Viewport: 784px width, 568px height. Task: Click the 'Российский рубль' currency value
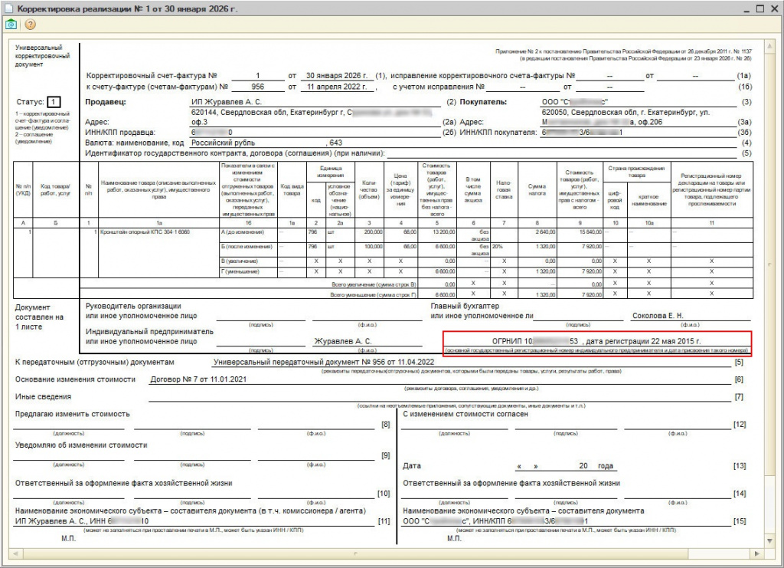coord(223,143)
